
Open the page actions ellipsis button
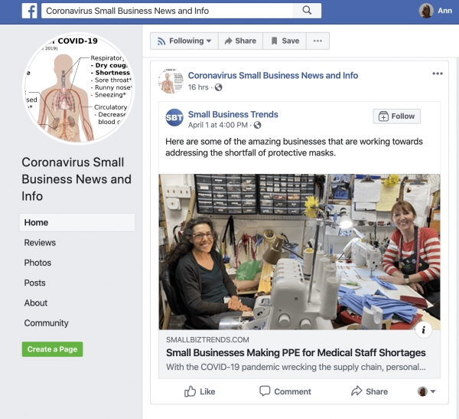click(317, 41)
